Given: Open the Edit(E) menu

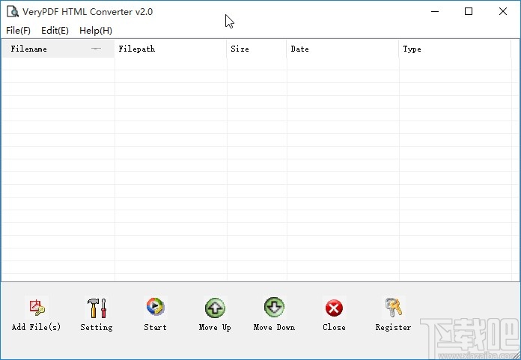Looking at the screenshot, I should tap(55, 31).
